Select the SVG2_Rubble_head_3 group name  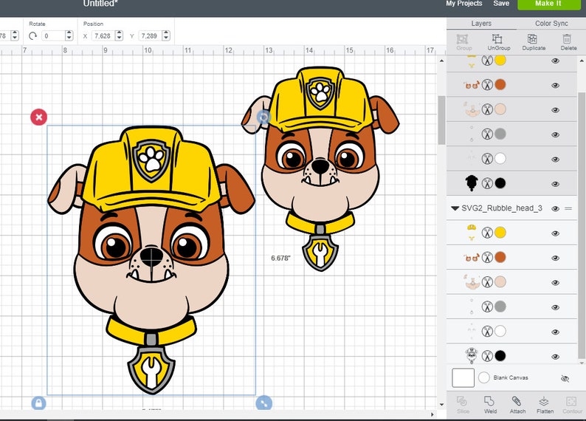[x=502, y=208]
